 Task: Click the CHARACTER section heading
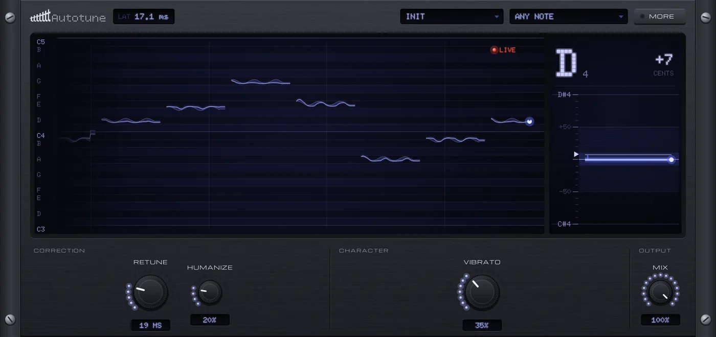[364, 251]
